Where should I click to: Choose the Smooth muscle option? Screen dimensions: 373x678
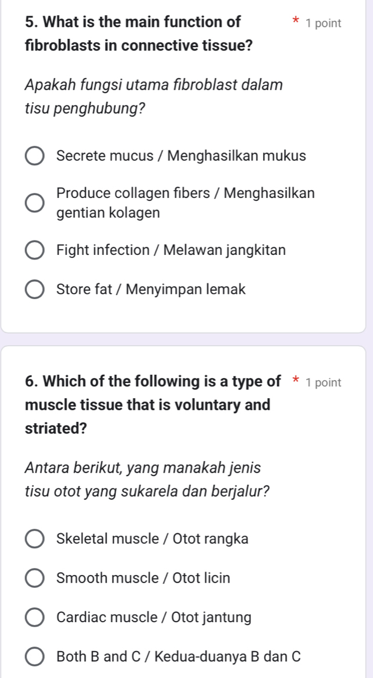35,578
